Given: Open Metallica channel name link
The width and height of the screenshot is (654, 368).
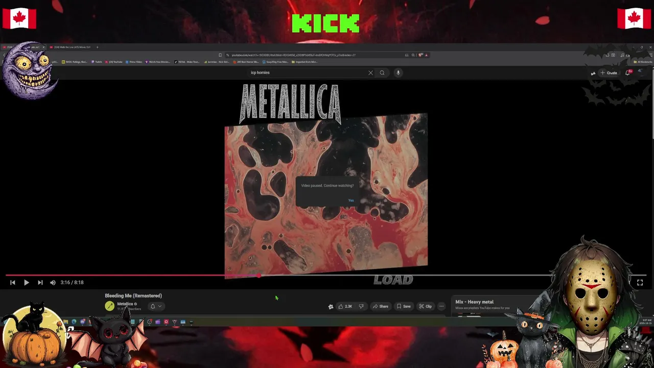Looking at the screenshot, I should 125,304.
